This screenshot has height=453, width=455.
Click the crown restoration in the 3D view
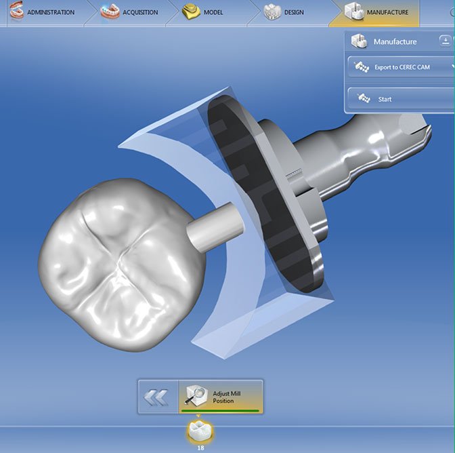pyautogui.click(x=115, y=264)
